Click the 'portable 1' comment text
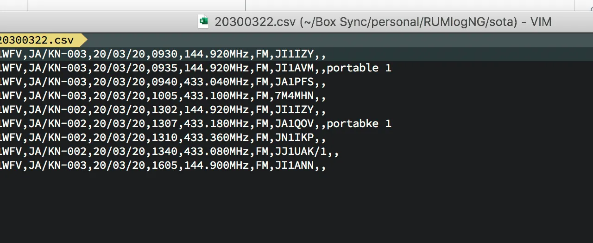The width and height of the screenshot is (593, 243). (x=359, y=68)
